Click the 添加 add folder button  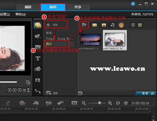click(56, 25)
